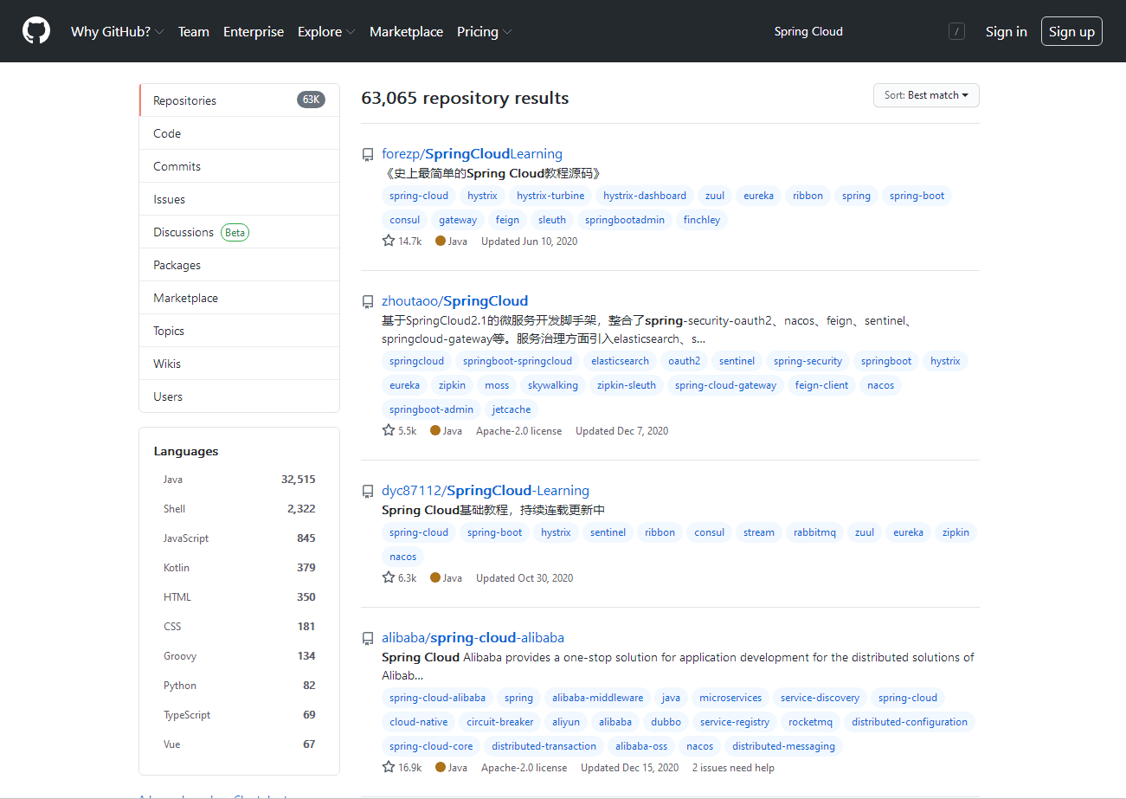This screenshot has height=799, width=1126.
Task: Click the springbootadmin topic tag
Action: point(625,220)
